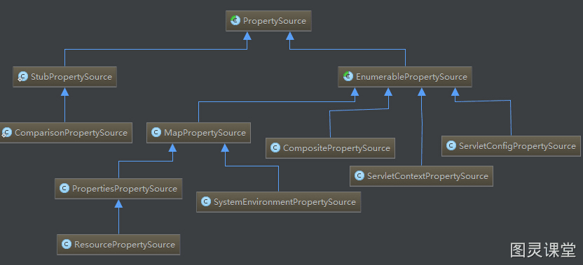This screenshot has height=265, width=583.
Task: Select the CompositePropertySource node label
Action: pos(336,148)
